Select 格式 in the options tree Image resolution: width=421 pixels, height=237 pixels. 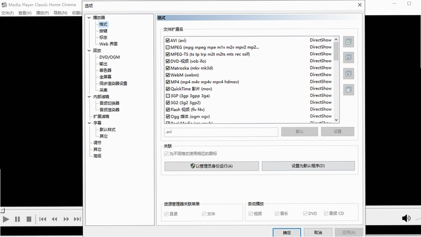pos(103,24)
